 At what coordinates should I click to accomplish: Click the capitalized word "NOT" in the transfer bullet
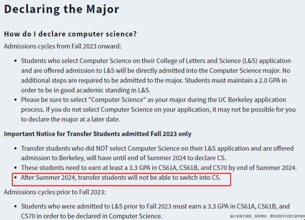pos(102,148)
